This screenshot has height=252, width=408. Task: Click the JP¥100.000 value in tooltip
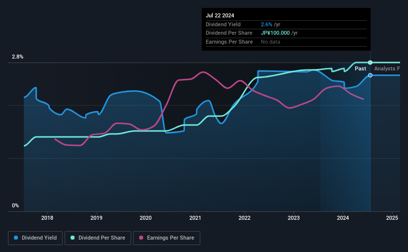tap(275, 33)
